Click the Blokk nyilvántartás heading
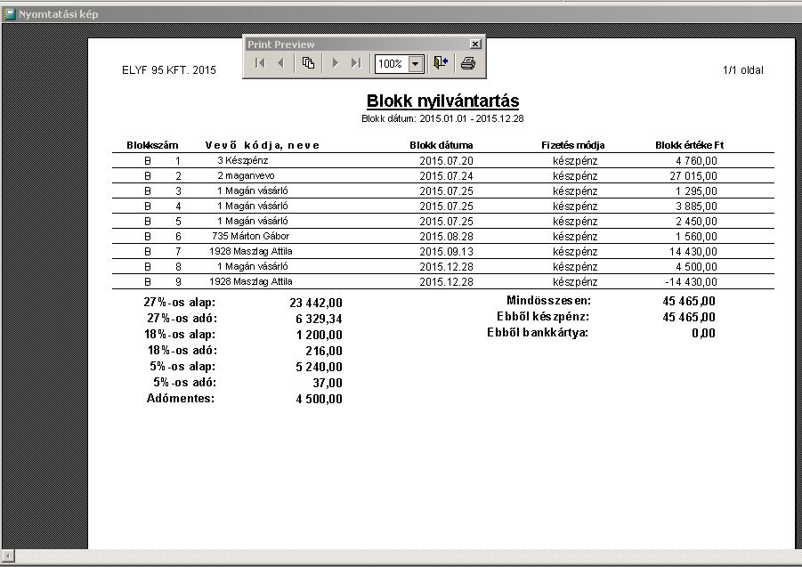The height and width of the screenshot is (567, 802). 443,101
